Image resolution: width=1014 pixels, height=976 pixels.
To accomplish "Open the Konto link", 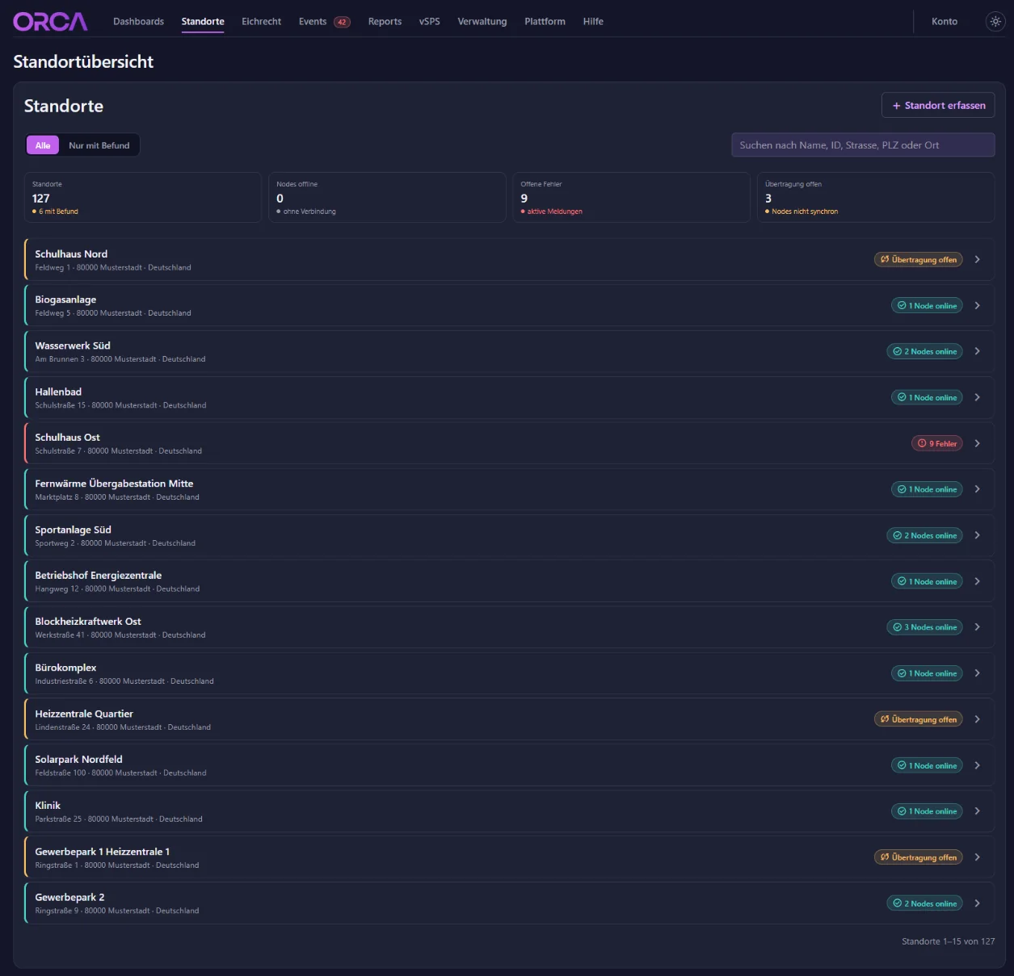I will [945, 22].
